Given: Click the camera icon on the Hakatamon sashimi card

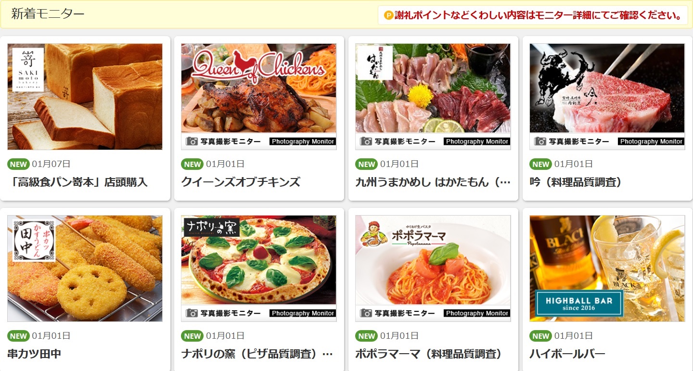Looking at the screenshot, I should 366,141.
